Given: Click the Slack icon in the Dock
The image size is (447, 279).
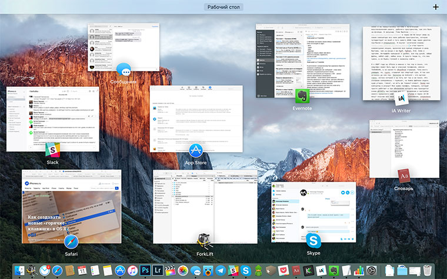Looking at the screenshot, I should pyautogui.click(x=233, y=270).
